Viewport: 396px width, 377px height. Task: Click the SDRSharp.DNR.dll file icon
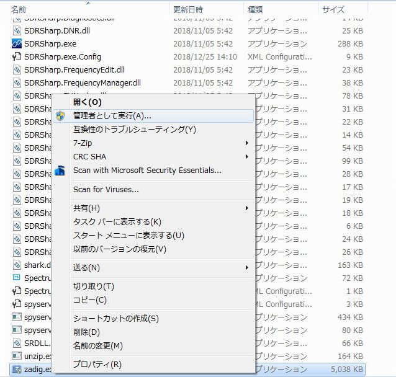[17, 31]
